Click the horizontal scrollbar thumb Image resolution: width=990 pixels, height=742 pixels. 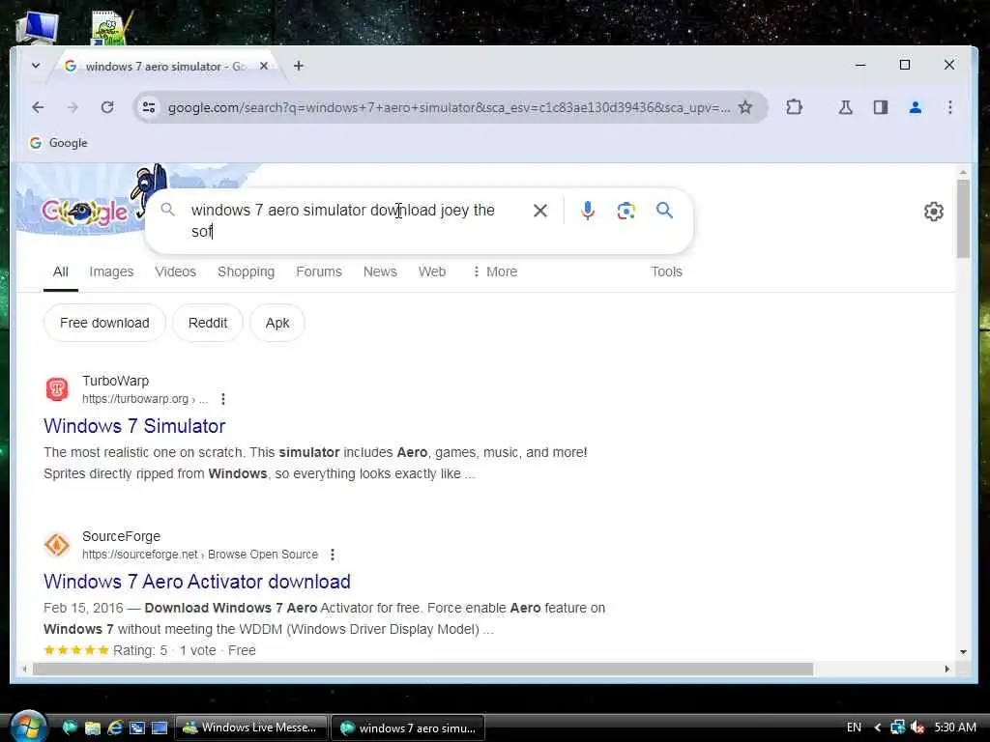(x=423, y=669)
